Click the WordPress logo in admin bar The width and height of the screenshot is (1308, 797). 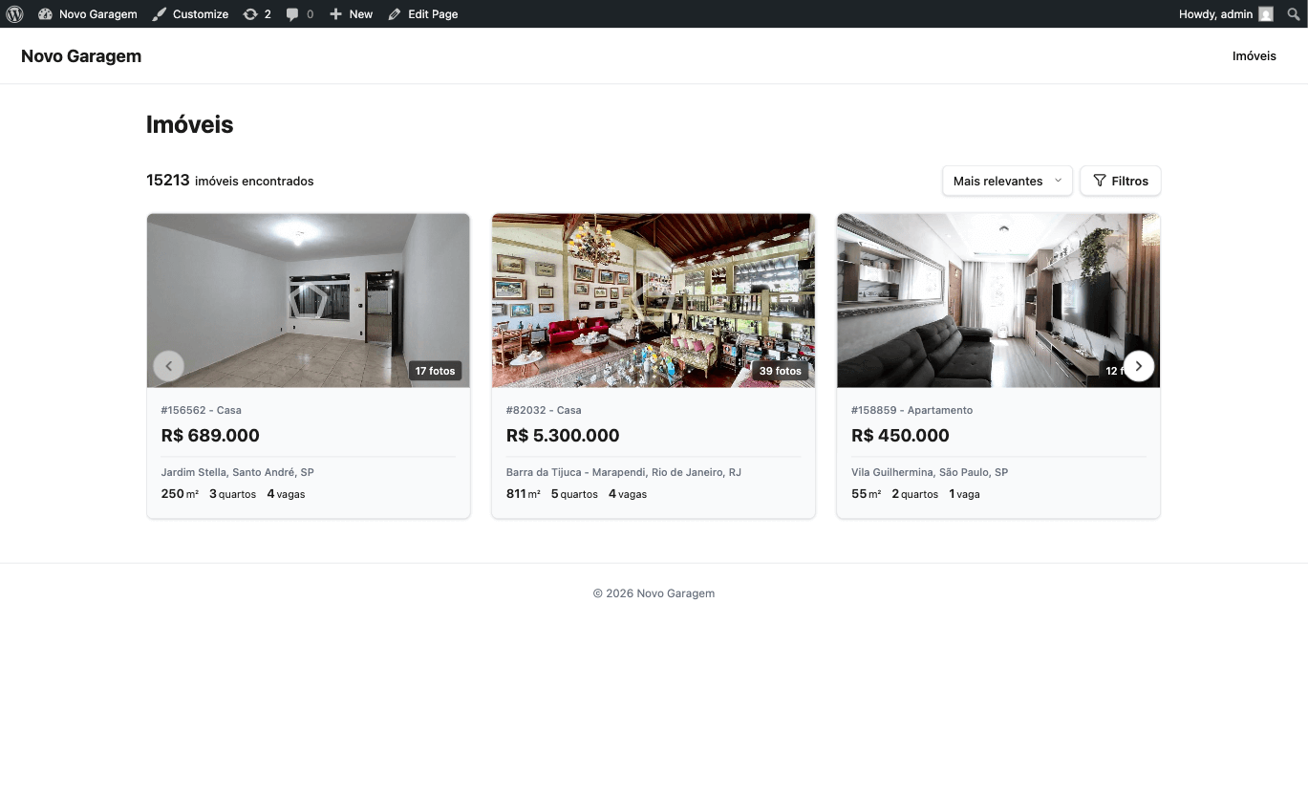[x=13, y=13]
